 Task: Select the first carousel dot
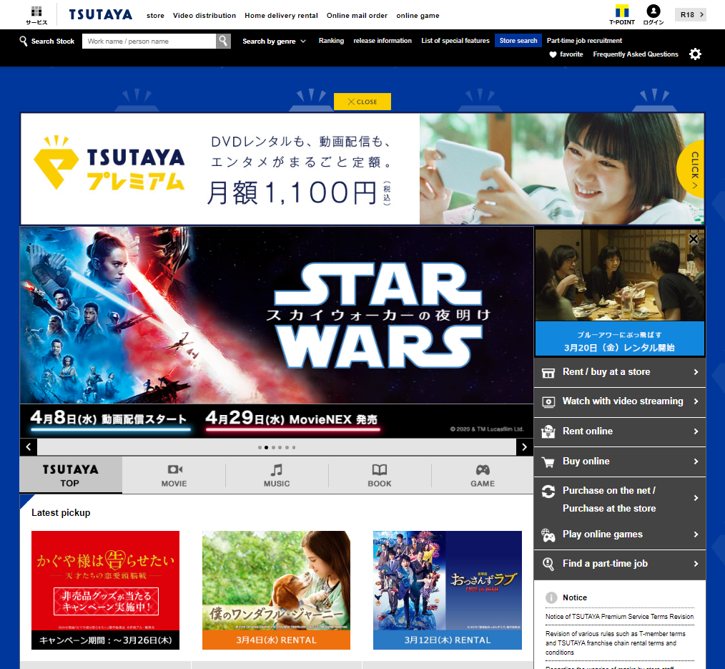click(x=260, y=447)
